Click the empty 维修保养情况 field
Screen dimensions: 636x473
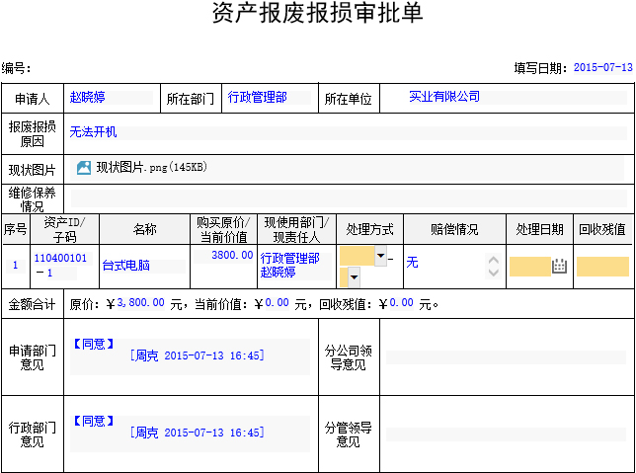point(347,198)
